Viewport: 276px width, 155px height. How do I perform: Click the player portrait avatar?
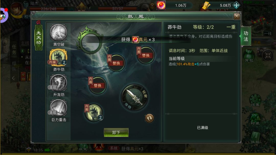[17, 9]
